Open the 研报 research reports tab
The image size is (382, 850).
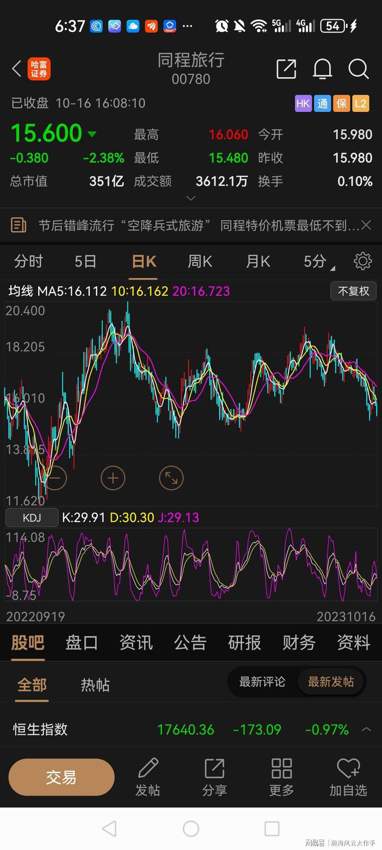pyautogui.click(x=244, y=643)
